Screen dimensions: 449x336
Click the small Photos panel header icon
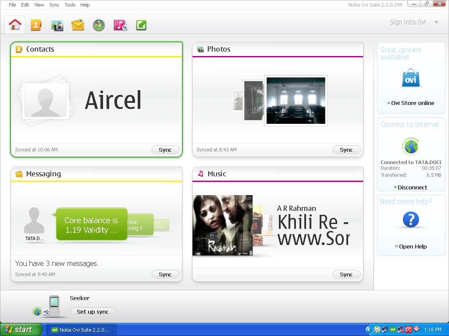click(x=200, y=49)
